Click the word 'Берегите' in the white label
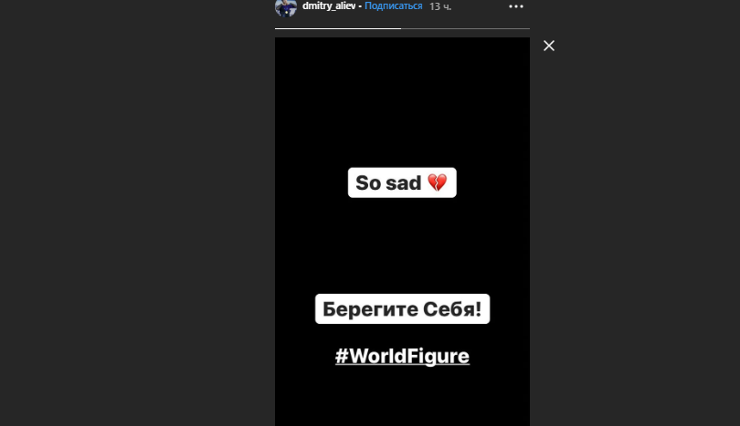The width and height of the screenshot is (740, 426). [371, 310]
